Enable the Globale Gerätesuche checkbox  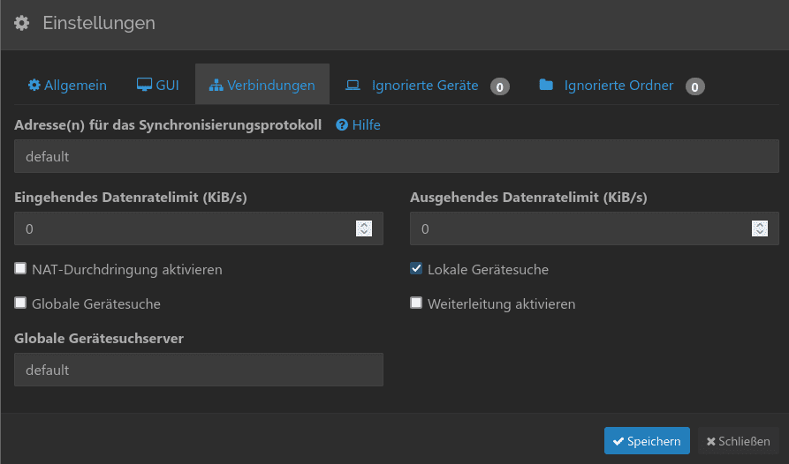click(x=20, y=303)
